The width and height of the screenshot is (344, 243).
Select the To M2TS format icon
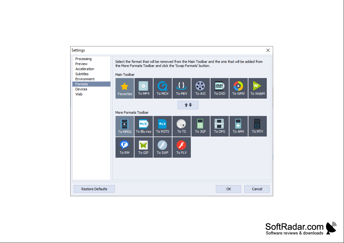click(163, 126)
